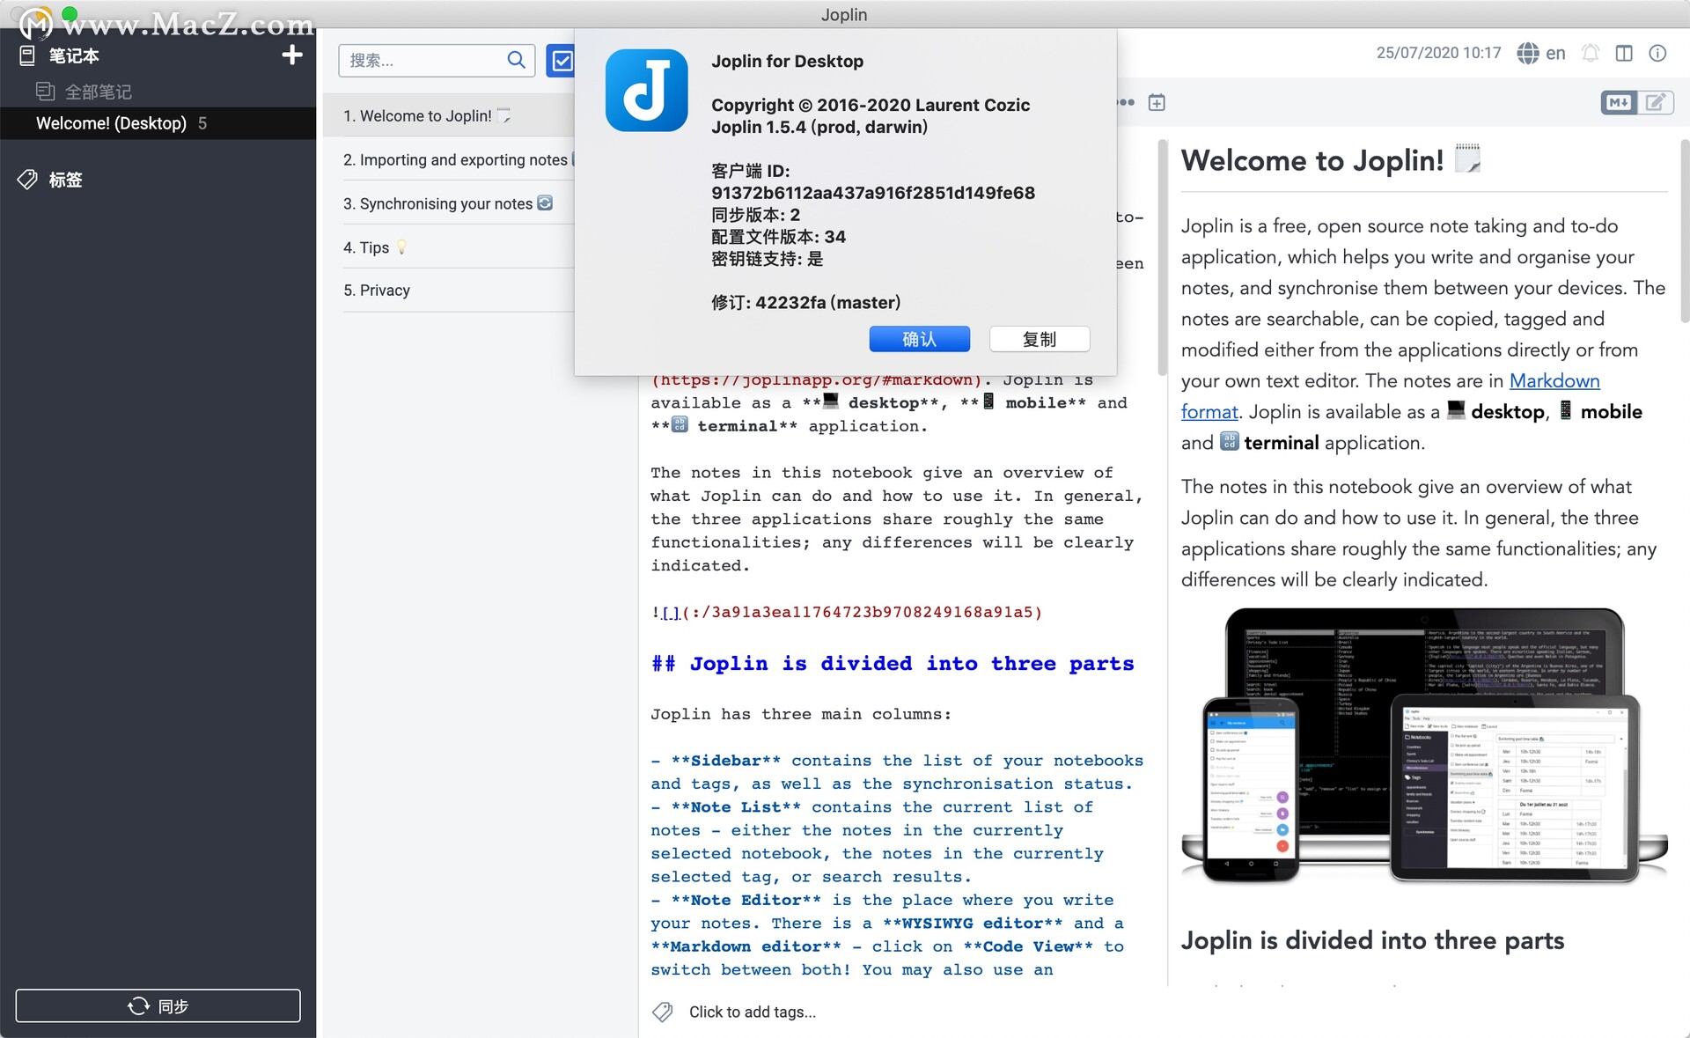Click 'Click to add tags...' field

click(x=753, y=1012)
